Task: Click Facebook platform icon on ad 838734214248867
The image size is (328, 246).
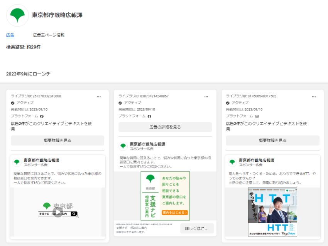Action: (149, 116)
